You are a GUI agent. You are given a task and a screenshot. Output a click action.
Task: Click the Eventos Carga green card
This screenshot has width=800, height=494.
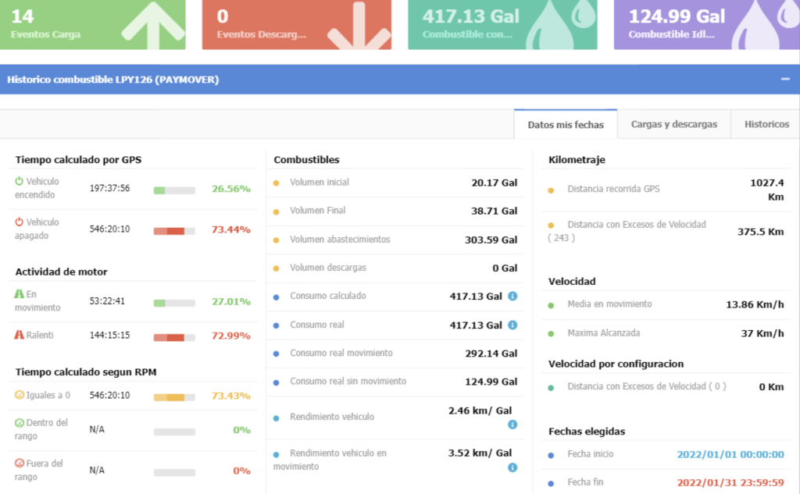(x=93, y=24)
